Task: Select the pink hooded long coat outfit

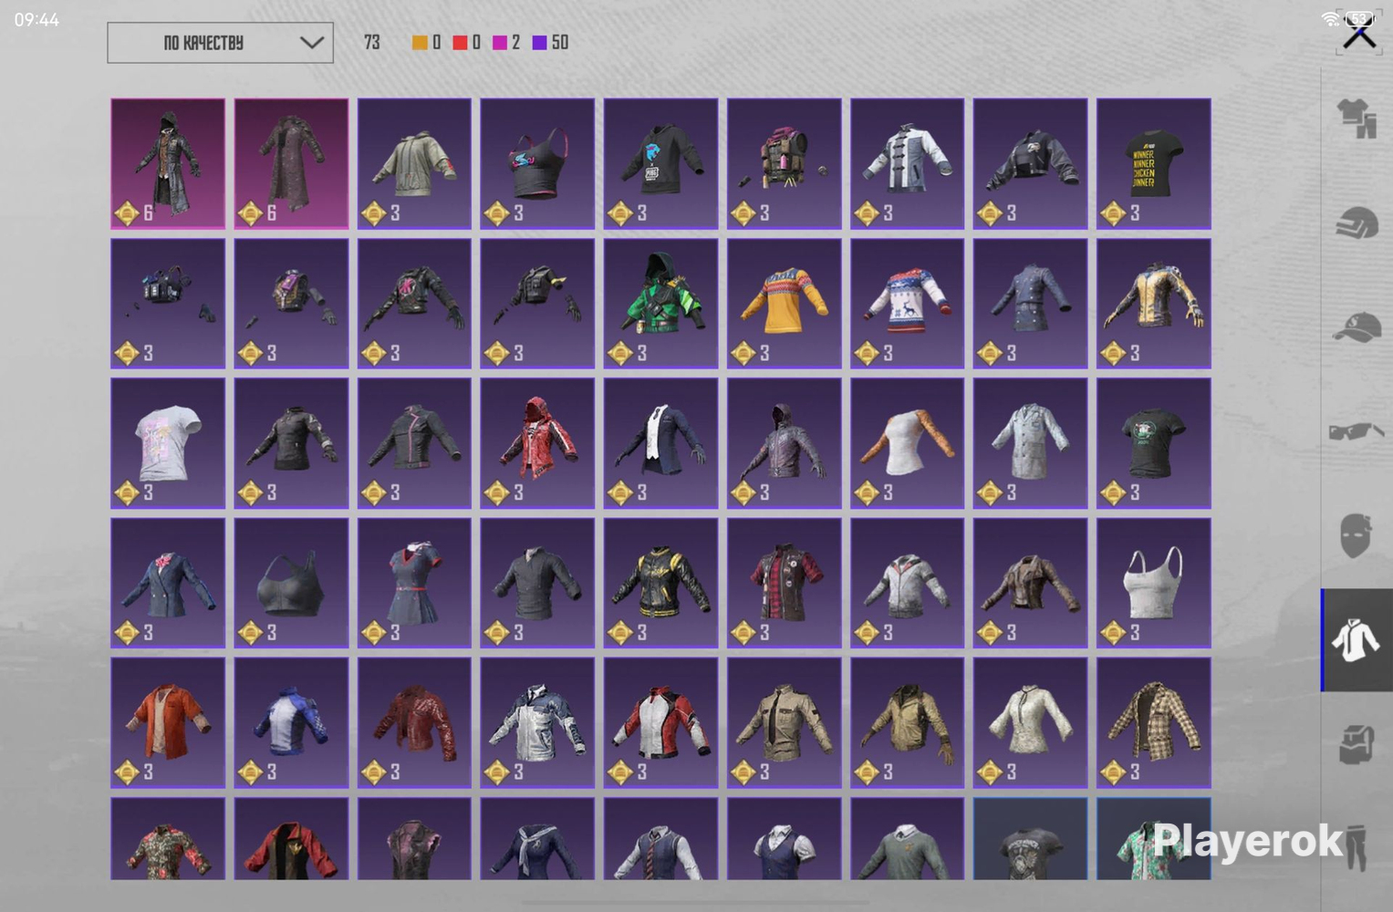Action: (x=168, y=164)
